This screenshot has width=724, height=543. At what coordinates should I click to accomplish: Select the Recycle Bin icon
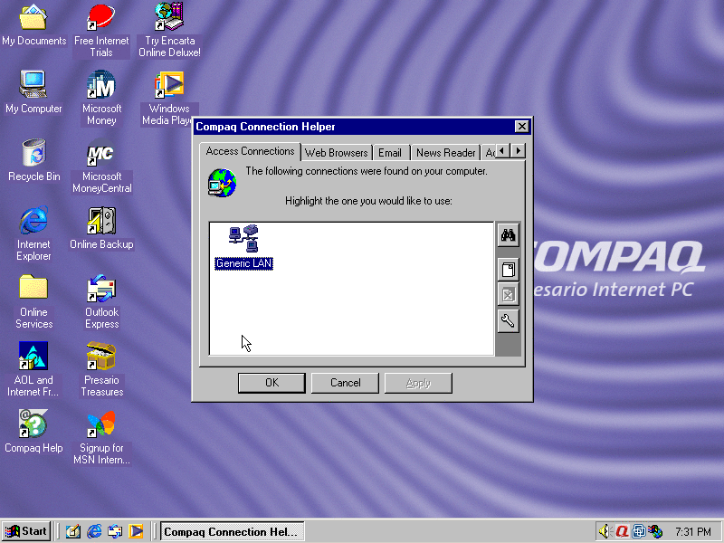(x=33, y=160)
